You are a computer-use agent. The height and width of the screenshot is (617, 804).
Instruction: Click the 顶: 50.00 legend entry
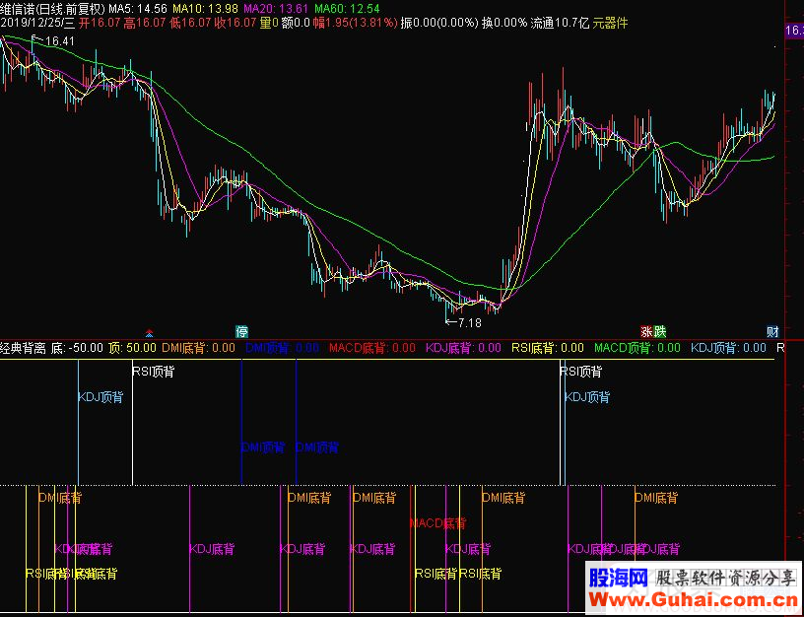click(x=132, y=348)
